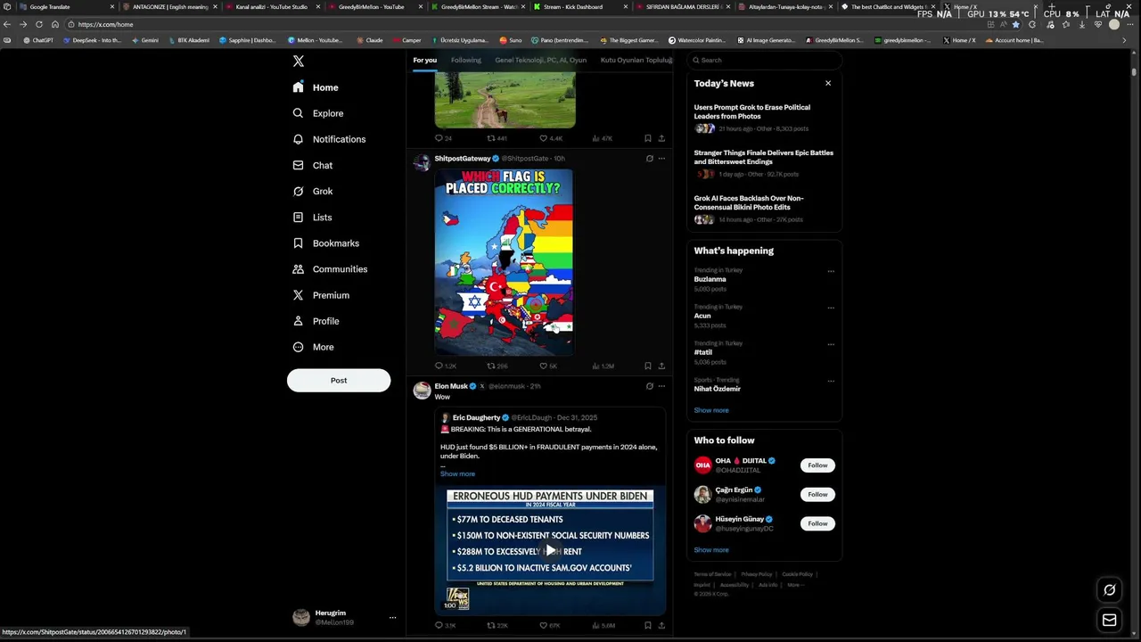Viewport: 1141px width, 642px height.
Task: Like the Elon Musk post
Action: pyautogui.click(x=549, y=625)
